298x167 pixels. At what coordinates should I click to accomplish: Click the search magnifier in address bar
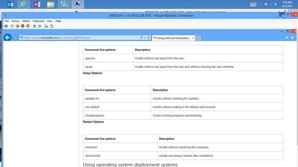pos(141,38)
